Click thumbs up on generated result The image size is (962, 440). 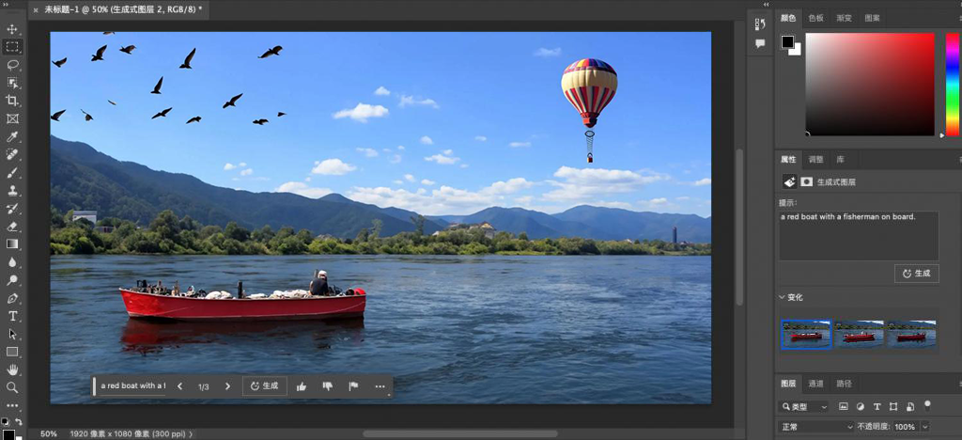click(302, 386)
